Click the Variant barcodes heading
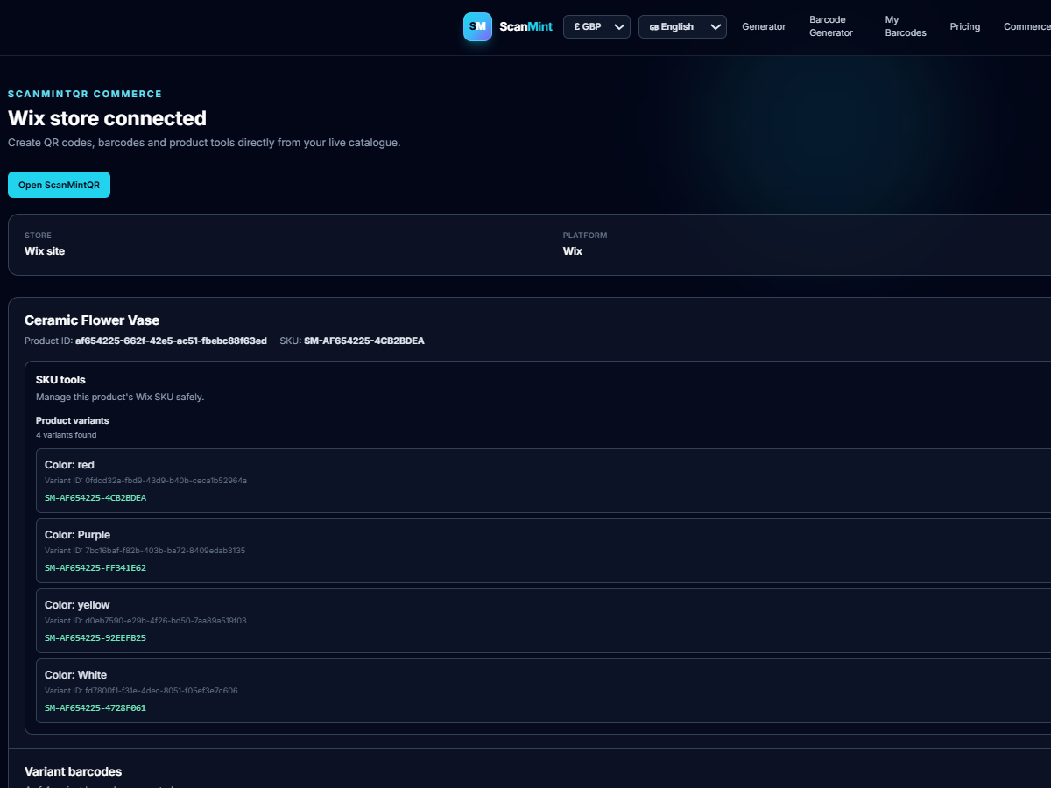The height and width of the screenshot is (788, 1051). [x=74, y=771]
